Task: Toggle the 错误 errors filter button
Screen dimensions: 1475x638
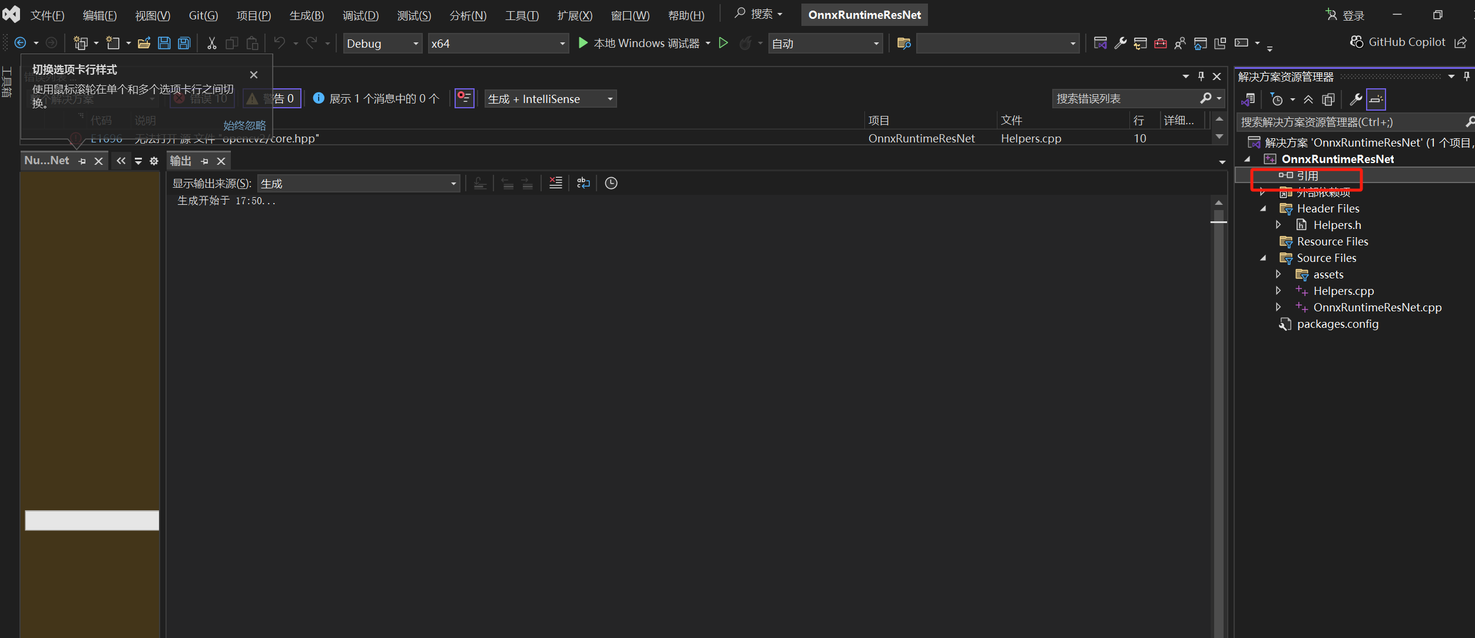Action: coord(202,98)
